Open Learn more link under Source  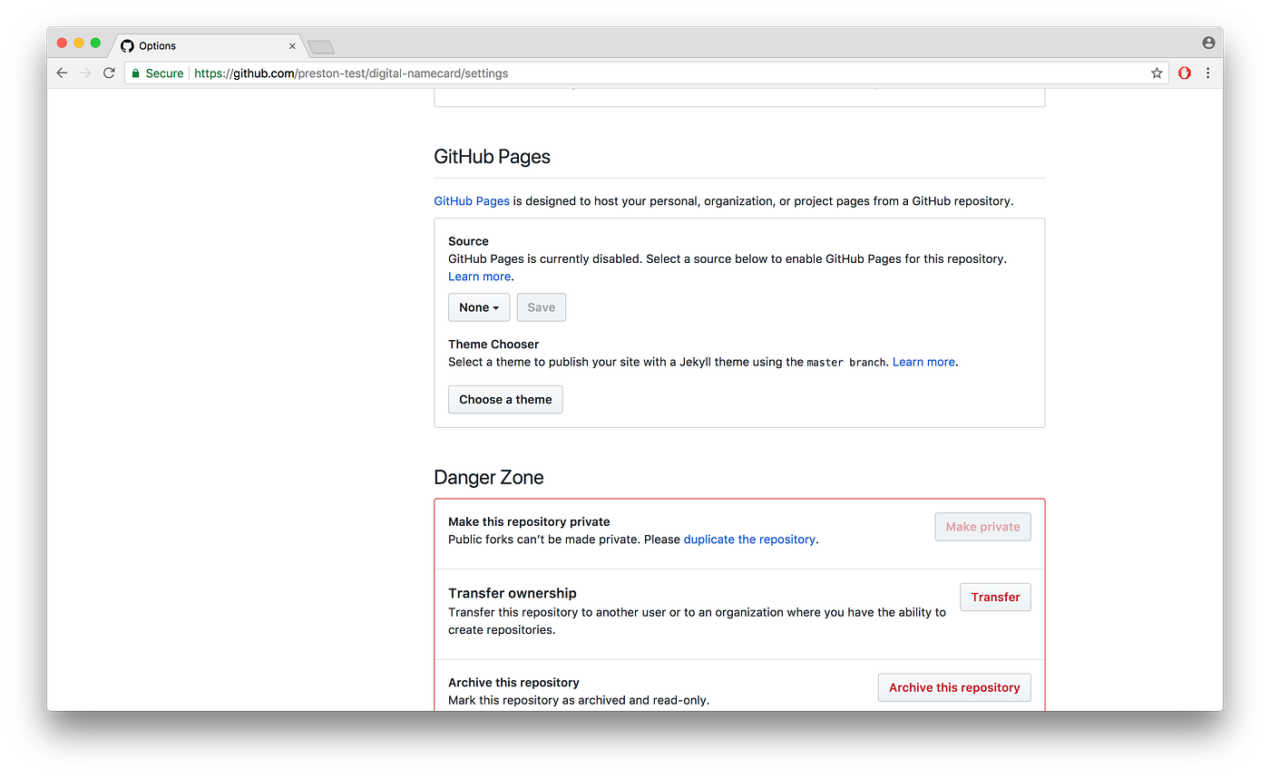[x=480, y=277]
